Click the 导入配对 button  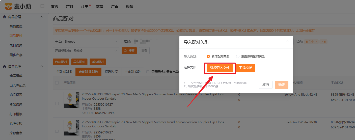pos(79,62)
